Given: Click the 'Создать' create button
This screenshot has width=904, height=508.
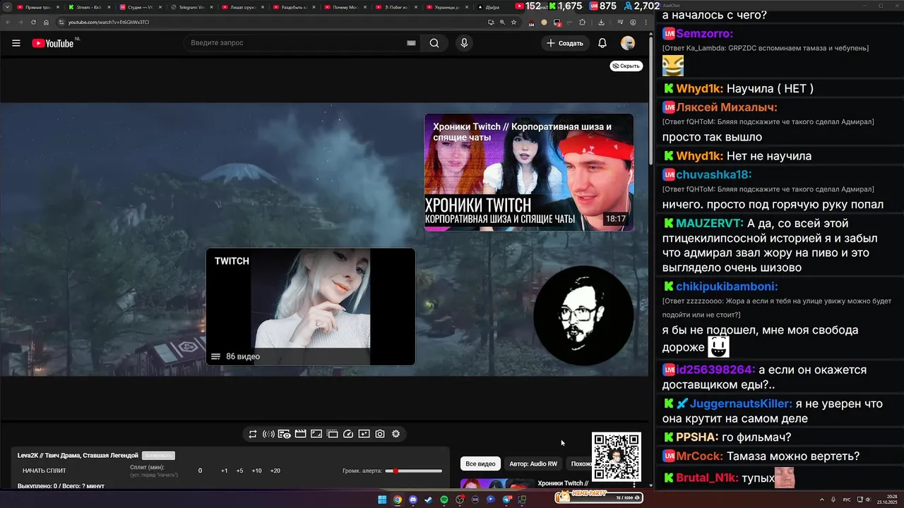Looking at the screenshot, I should coord(565,43).
